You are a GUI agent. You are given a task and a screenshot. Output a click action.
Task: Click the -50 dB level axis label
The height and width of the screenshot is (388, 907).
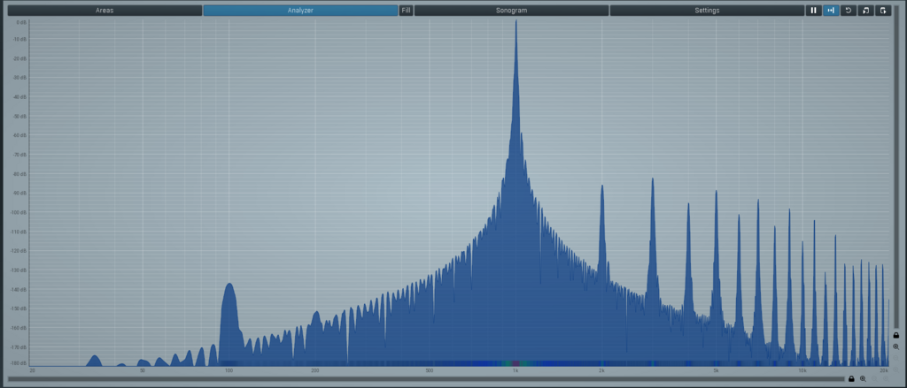coord(19,116)
